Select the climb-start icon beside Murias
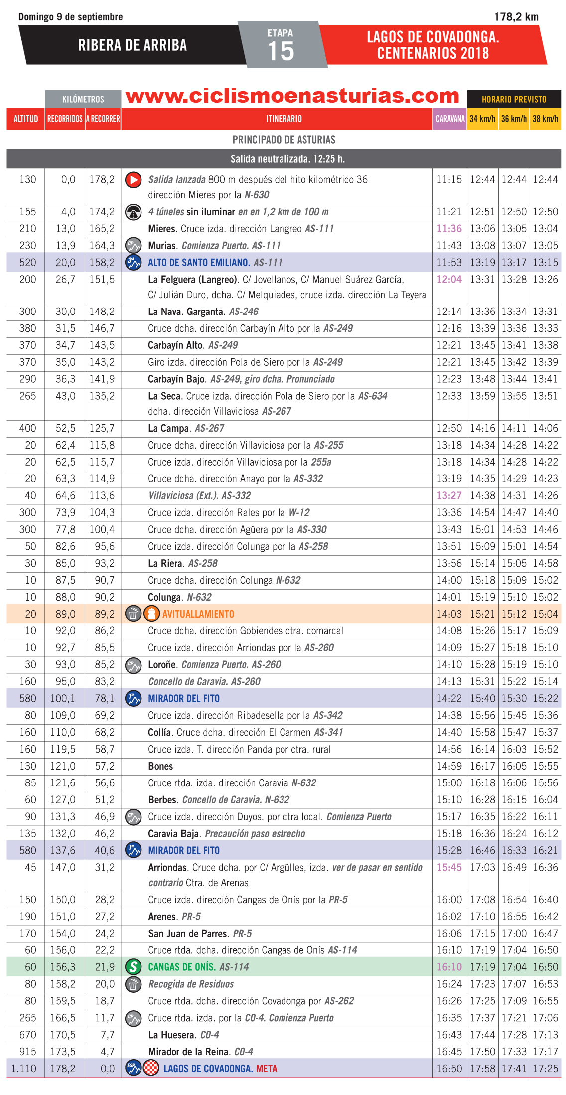Screen dimensions: 566x1095 coord(133,246)
